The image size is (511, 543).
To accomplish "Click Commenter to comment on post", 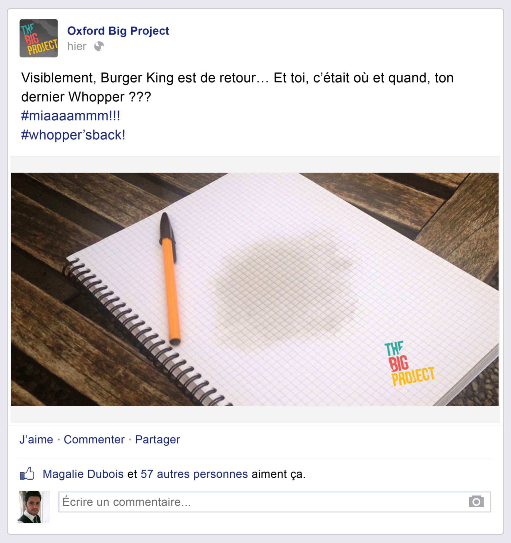I will click(94, 440).
